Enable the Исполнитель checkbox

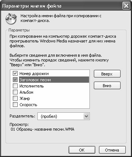pyautogui.click(x=15, y=86)
